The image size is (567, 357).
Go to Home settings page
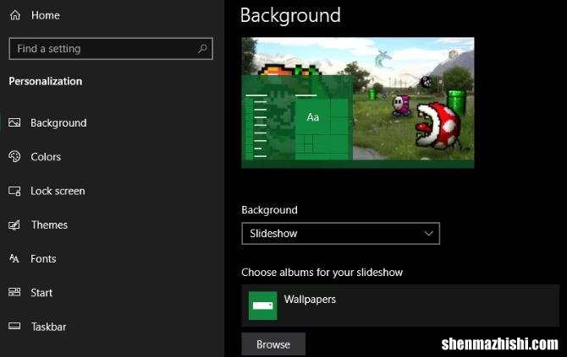pyautogui.click(x=45, y=15)
